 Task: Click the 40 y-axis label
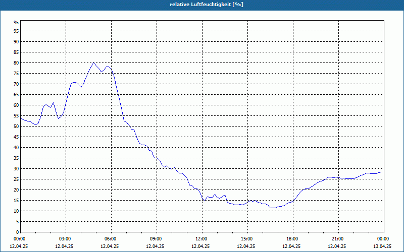click(x=16, y=148)
